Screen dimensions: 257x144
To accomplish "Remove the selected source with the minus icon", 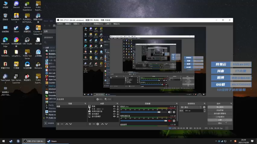I will tap(94, 124).
